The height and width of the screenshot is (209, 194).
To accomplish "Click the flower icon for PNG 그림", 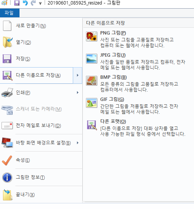I will 92,36.
